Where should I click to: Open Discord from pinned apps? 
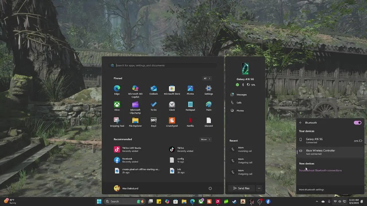(x=209, y=122)
